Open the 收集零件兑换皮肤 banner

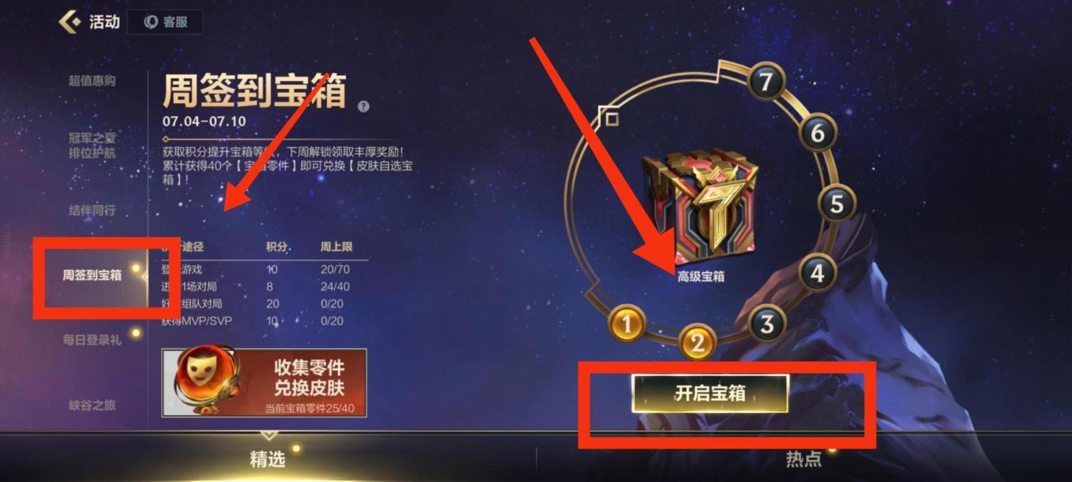click(x=265, y=382)
